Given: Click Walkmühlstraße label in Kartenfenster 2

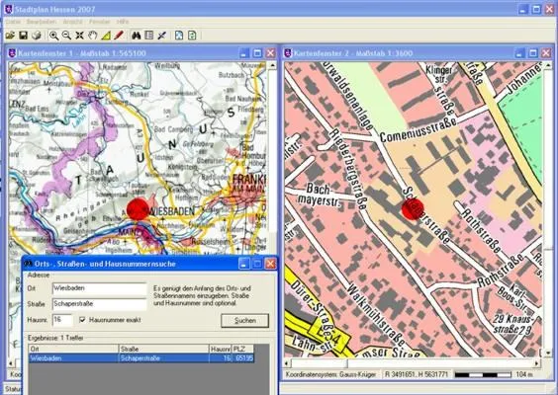Looking at the screenshot, I should [x=376, y=314].
